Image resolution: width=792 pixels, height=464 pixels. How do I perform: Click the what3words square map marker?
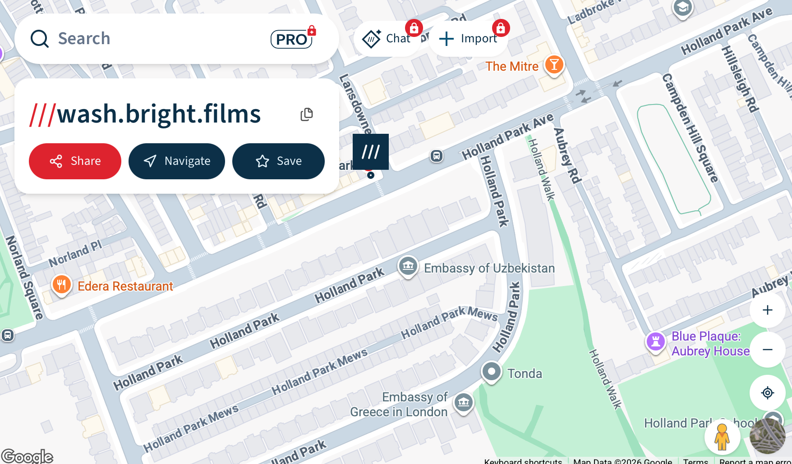[x=371, y=152]
